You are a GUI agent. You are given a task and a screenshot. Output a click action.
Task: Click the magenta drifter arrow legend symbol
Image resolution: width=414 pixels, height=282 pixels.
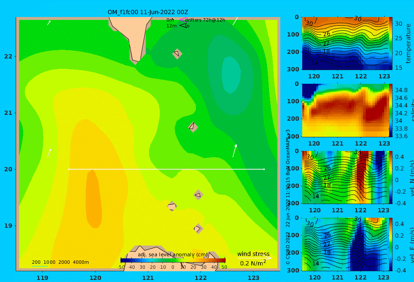point(183,19)
